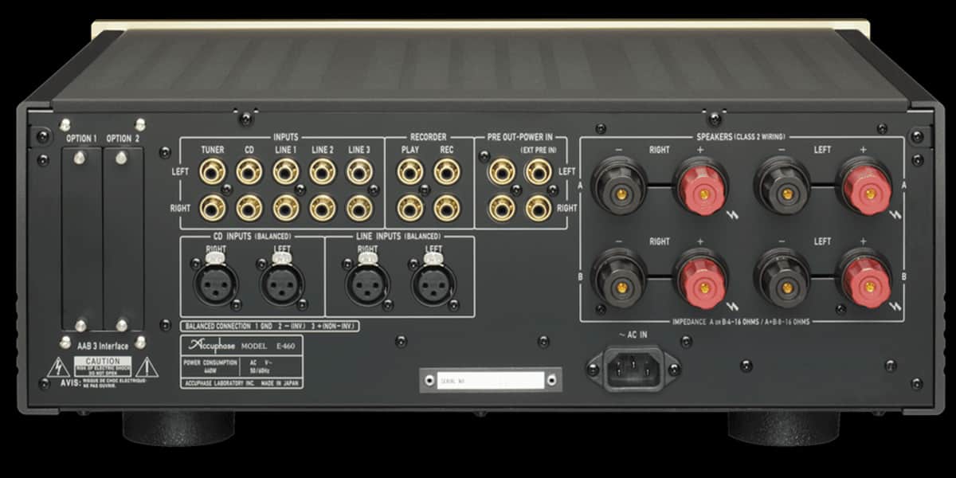Click the LINE 3 right input jack
956x478 pixels.
(360, 209)
